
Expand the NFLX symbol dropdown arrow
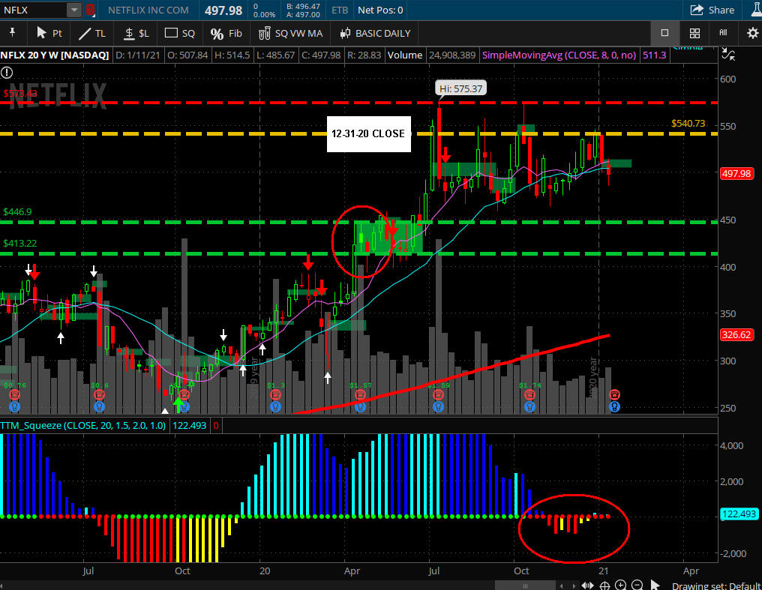(x=73, y=10)
